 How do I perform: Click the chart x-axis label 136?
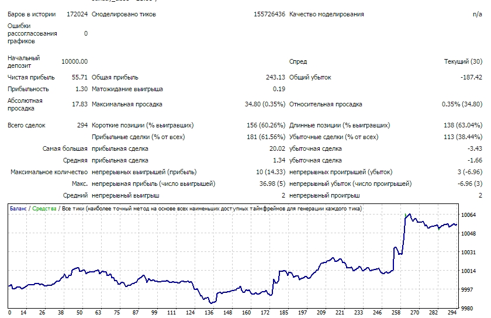[x=209, y=313]
